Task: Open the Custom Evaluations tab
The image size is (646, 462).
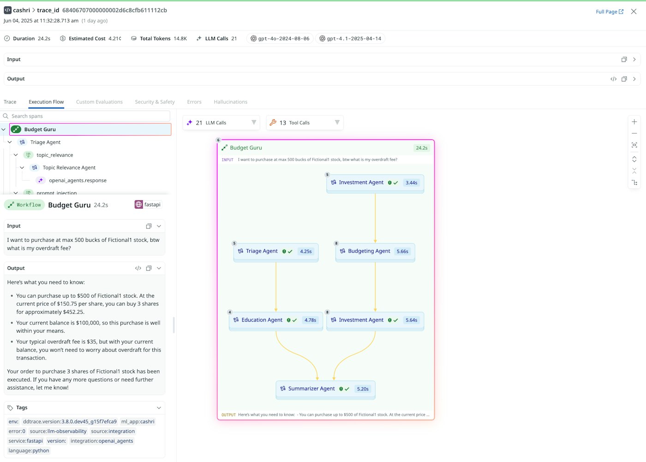Action: pyautogui.click(x=99, y=102)
